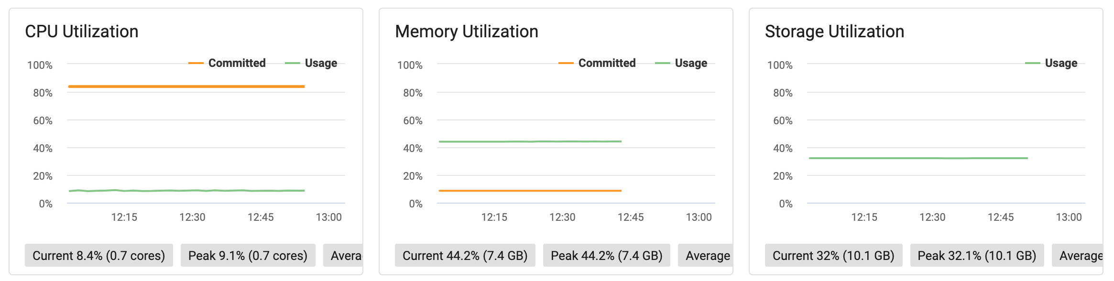
Task: Click the Current 8.4% (0.7 cores) badge
Action: click(99, 255)
